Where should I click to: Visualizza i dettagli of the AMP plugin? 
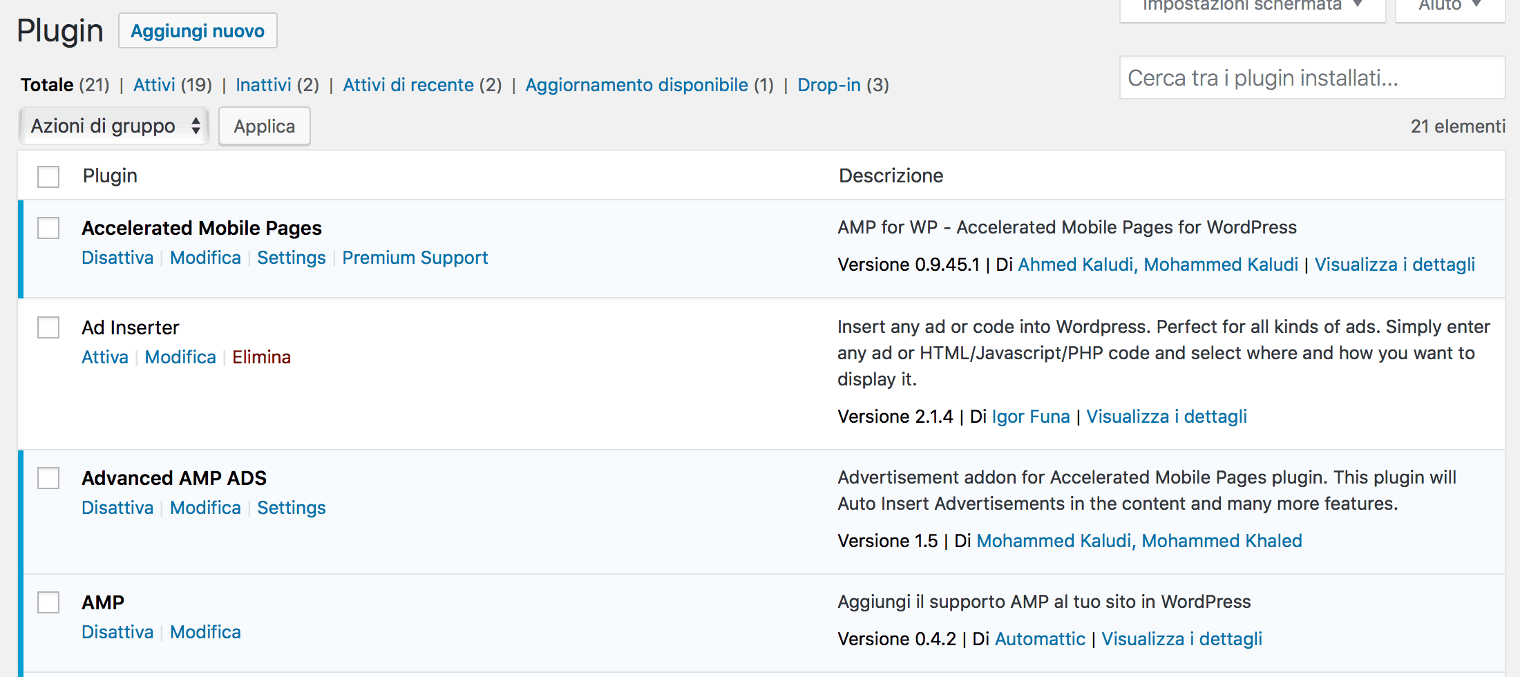1181,638
